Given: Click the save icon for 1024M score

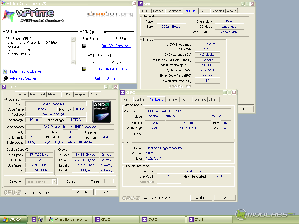Looking at the screenshot, I should pyautogui.click(x=84, y=69).
